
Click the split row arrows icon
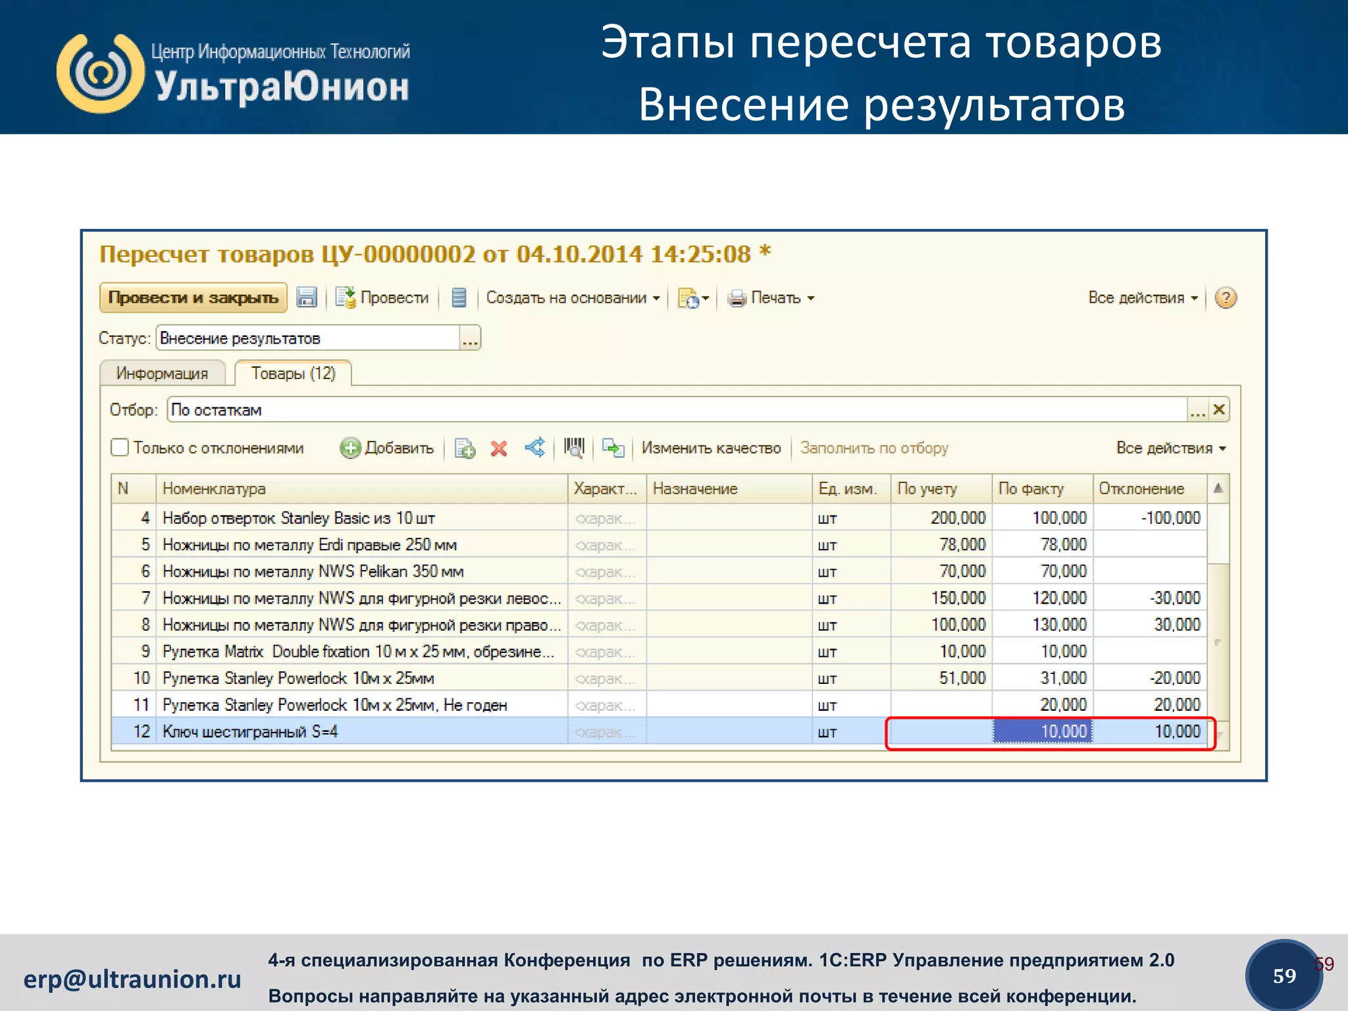coord(535,448)
